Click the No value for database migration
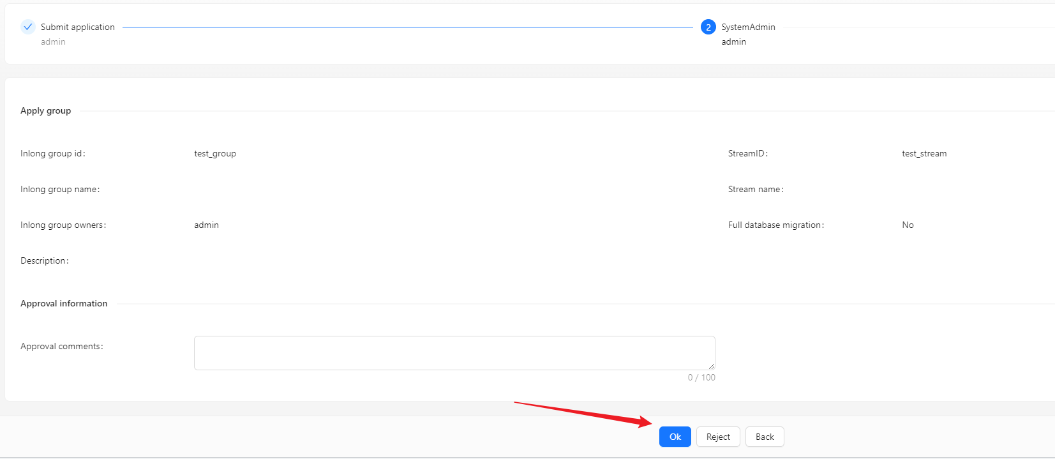Image resolution: width=1055 pixels, height=459 pixels. pos(908,225)
